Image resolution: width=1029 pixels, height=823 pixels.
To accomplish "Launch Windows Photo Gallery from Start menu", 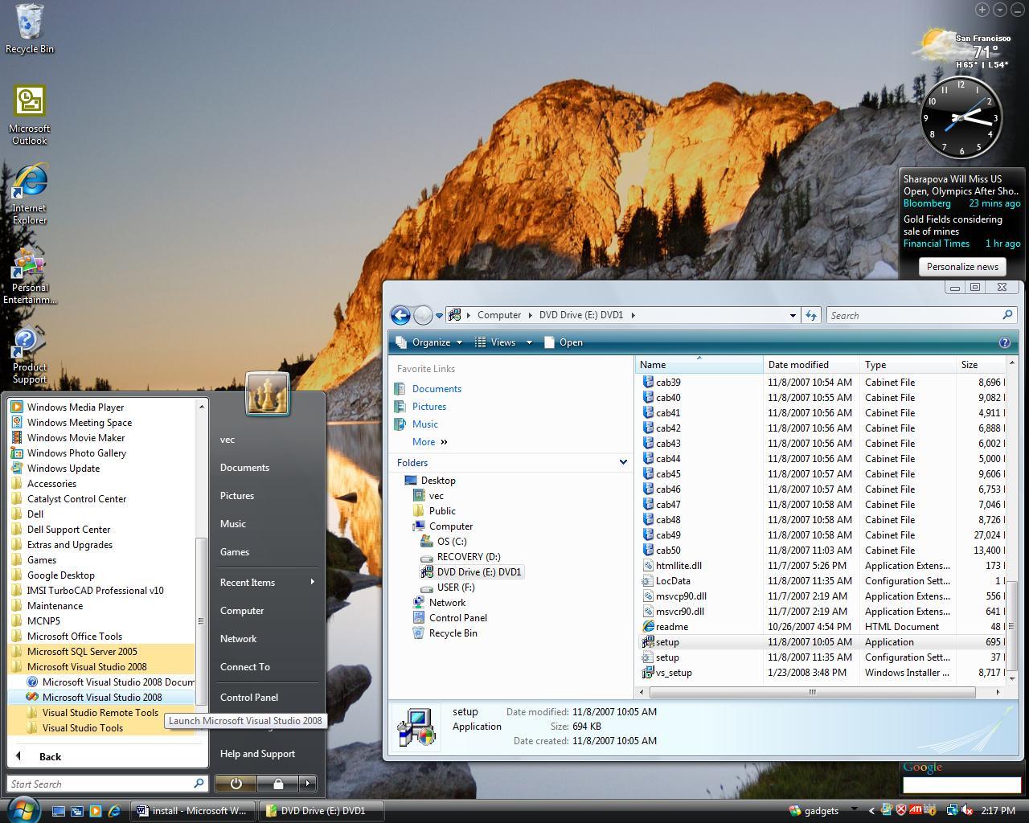I will pos(76,452).
